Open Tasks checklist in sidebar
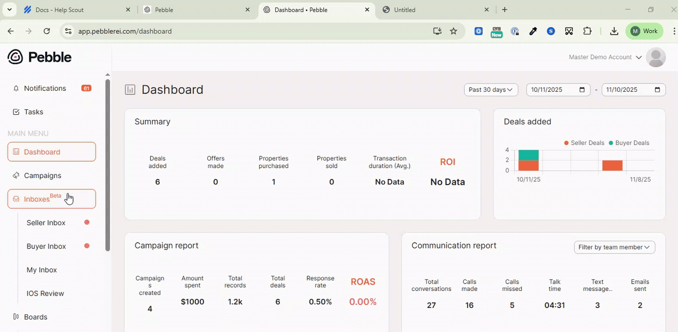Screen dimensions: 678x332 click(x=16, y=112)
